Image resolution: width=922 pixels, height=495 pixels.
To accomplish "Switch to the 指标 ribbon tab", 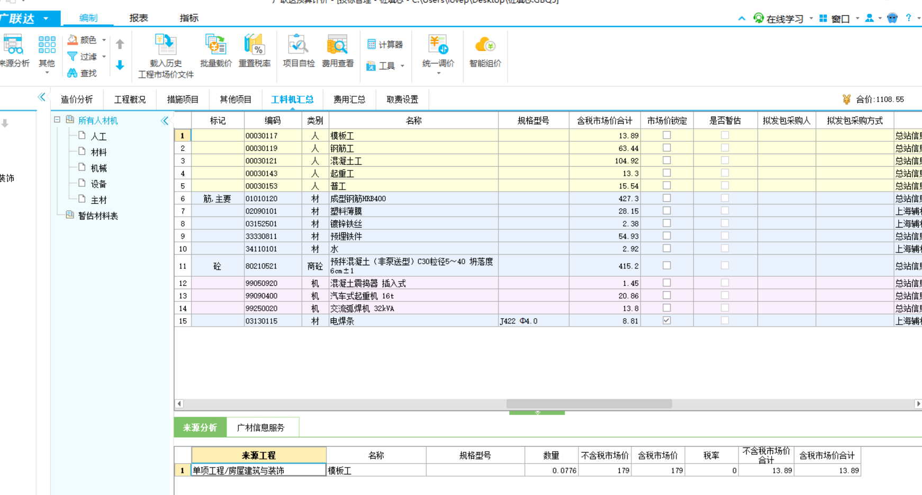I will (189, 18).
